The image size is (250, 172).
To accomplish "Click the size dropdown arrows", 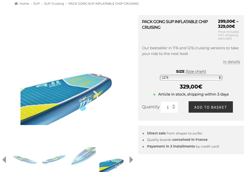I will click(x=220, y=77).
